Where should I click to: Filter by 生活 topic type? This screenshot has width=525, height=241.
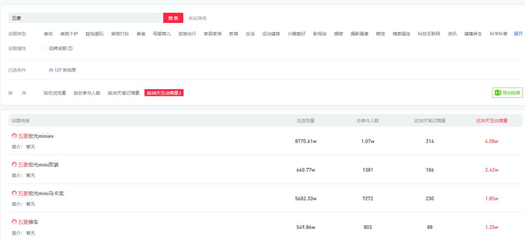250,34
